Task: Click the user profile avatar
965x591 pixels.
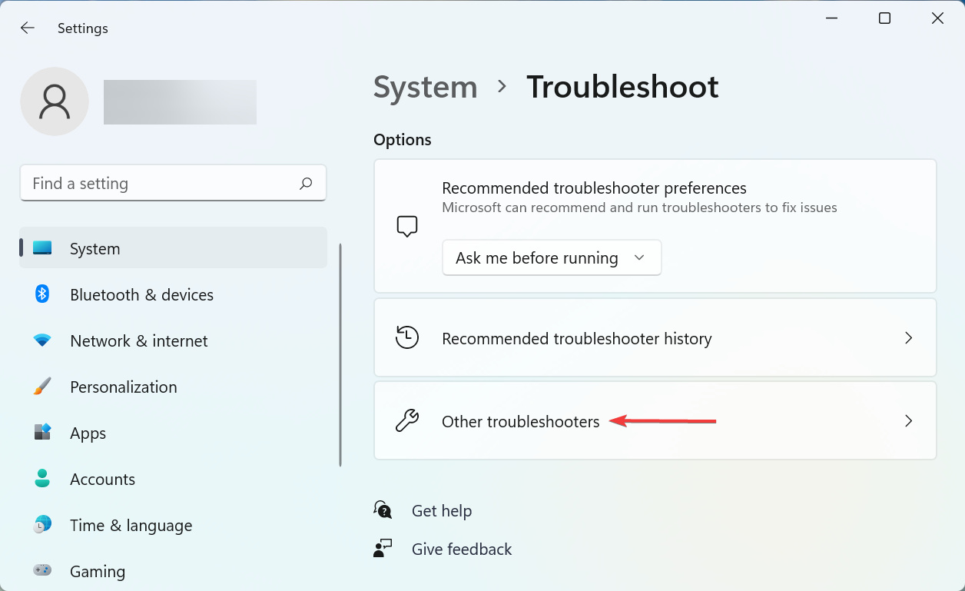Action: click(x=55, y=101)
